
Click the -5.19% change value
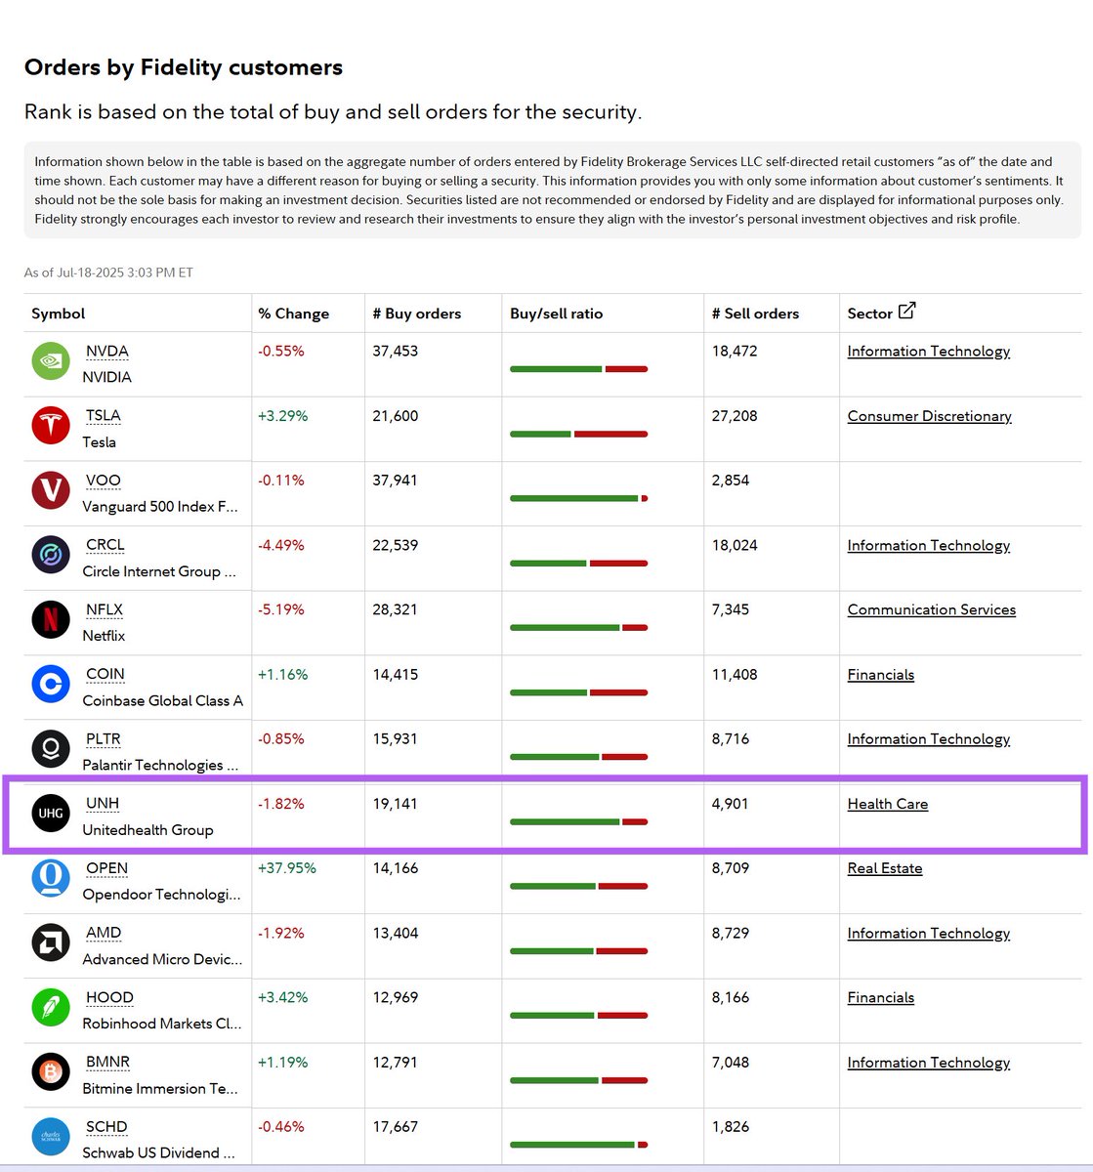(281, 609)
